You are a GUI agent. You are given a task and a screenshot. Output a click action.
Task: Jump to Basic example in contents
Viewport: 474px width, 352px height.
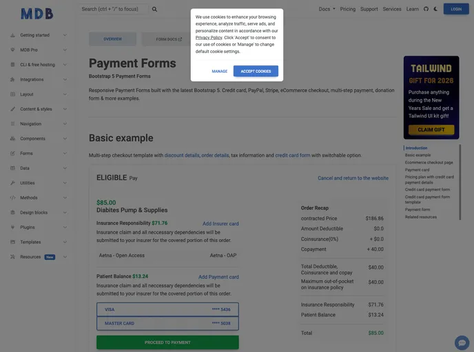(418, 155)
